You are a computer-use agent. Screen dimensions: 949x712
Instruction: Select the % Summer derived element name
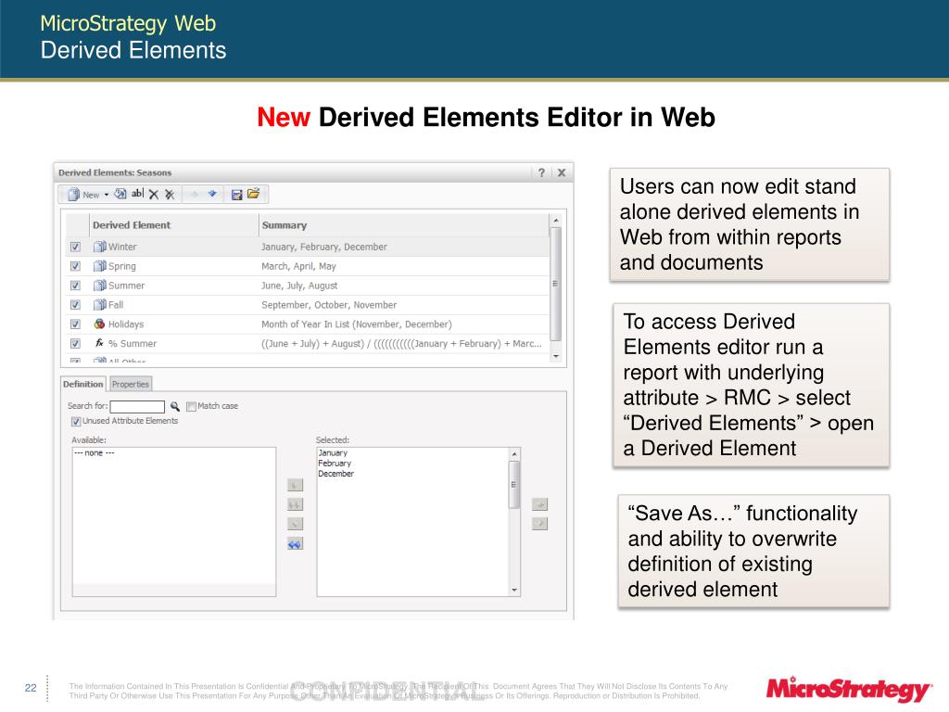coord(132,344)
